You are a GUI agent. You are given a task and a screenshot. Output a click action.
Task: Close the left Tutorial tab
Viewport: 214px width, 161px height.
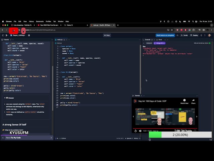click(x=10, y=40)
